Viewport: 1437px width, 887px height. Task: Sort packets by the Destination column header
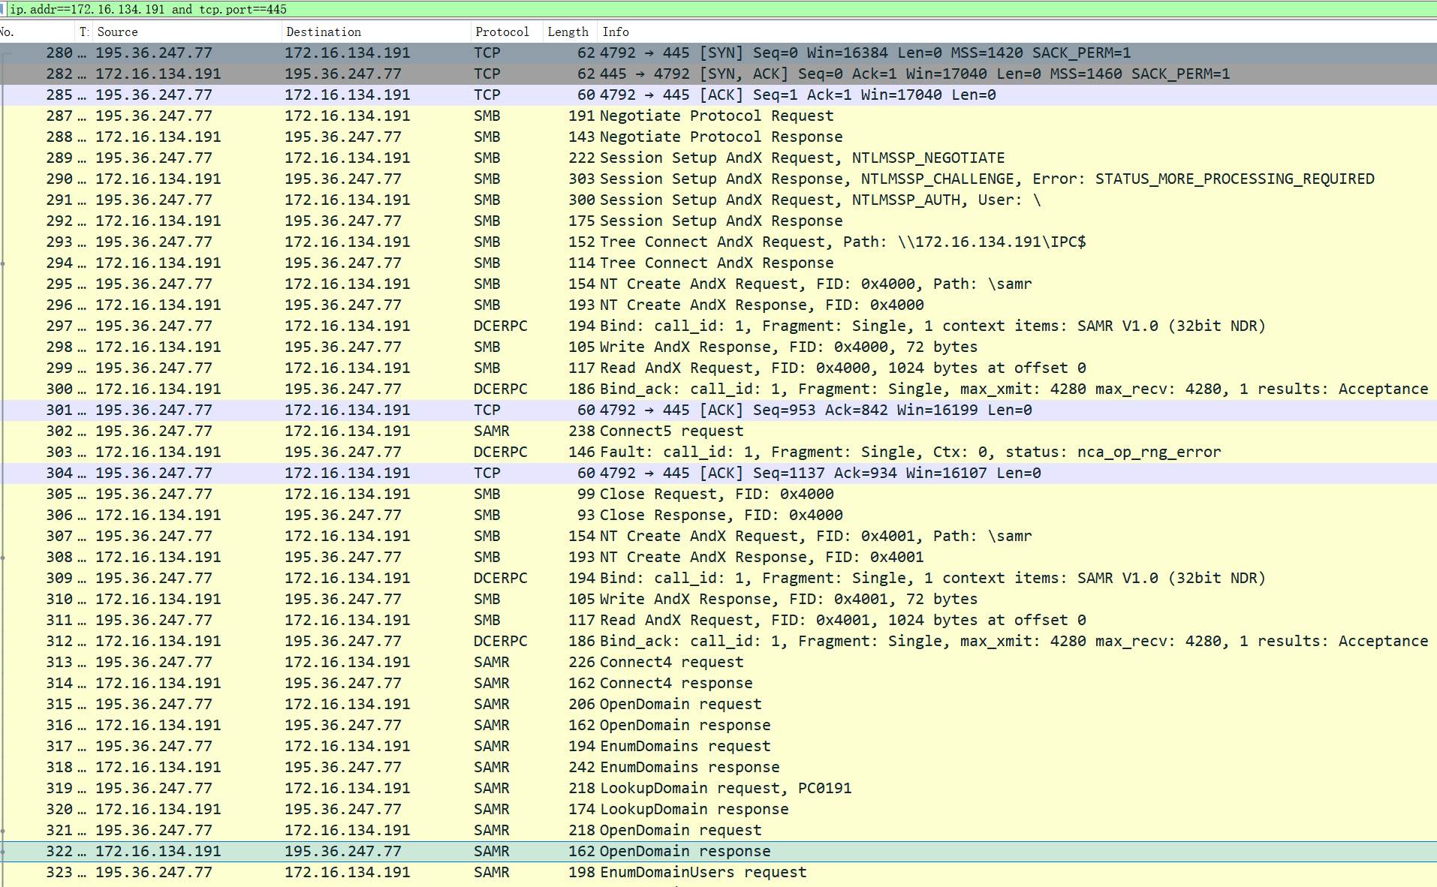[x=375, y=32]
